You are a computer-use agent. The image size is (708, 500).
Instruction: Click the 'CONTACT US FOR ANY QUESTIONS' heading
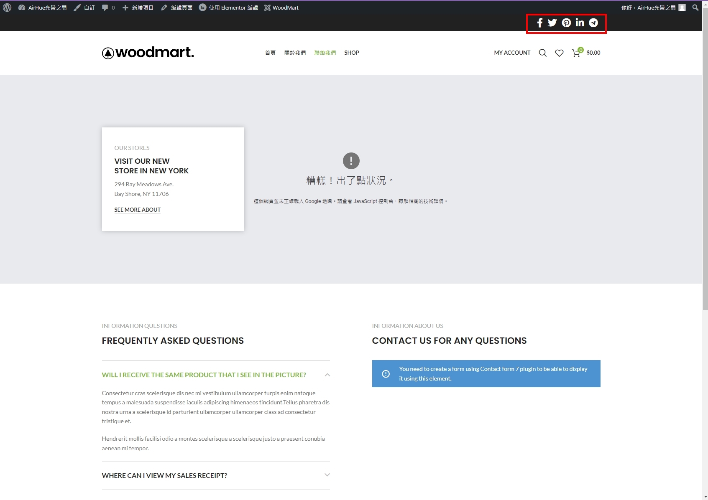coord(450,340)
